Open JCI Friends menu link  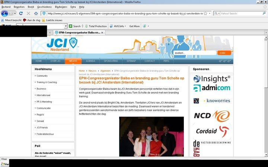click(x=42, y=128)
